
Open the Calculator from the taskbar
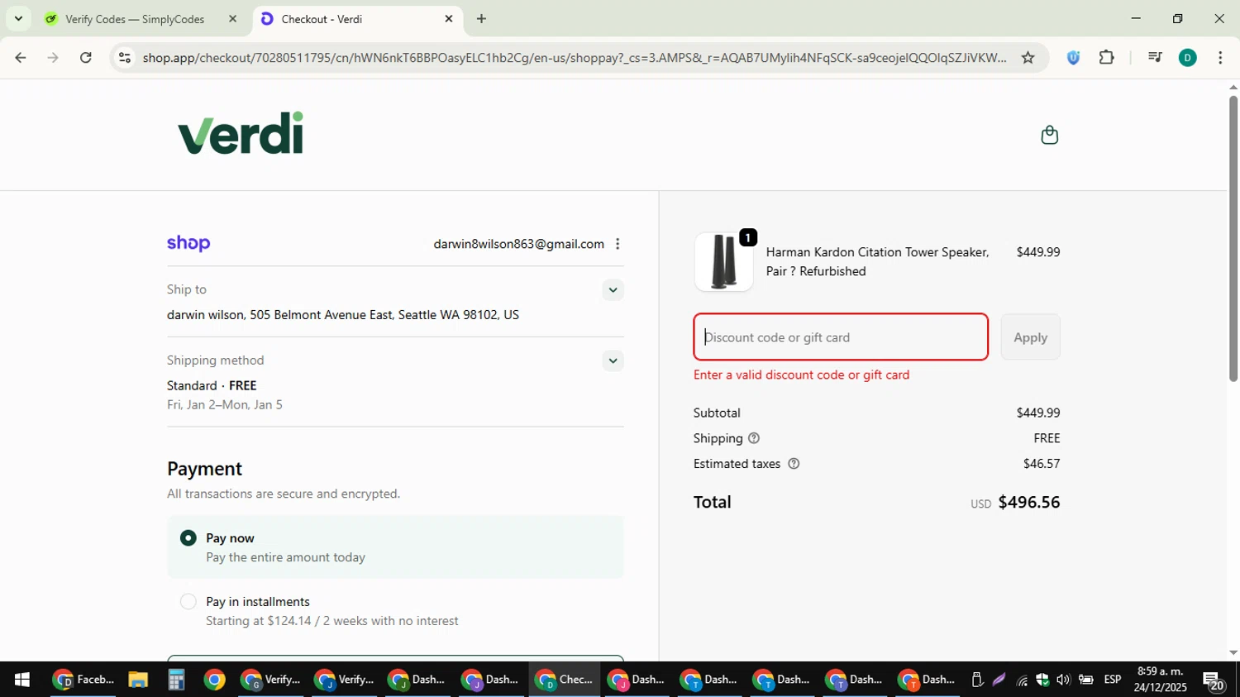[175, 680]
